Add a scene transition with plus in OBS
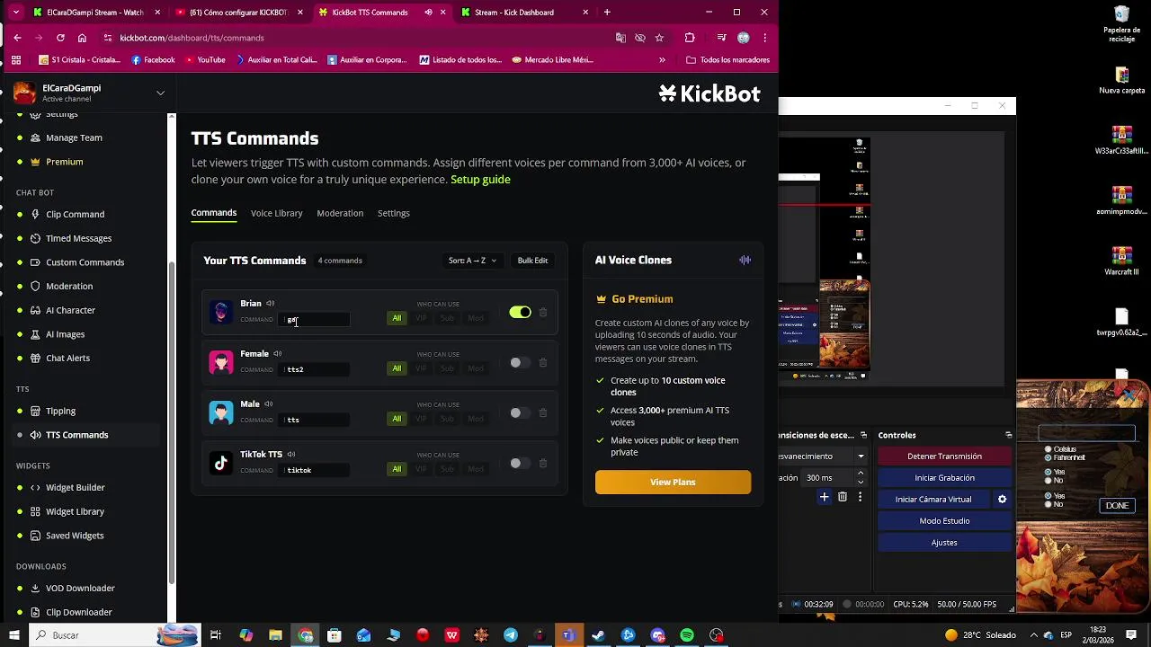The height and width of the screenshot is (647, 1151). point(824,497)
